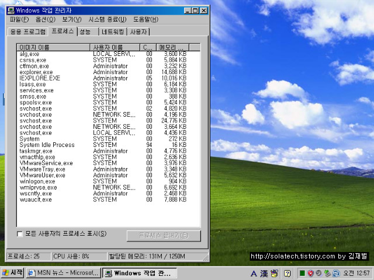The height and width of the screenshot is (280, 374).
Task: Open the green CPU usage tray icon
Action: [302, 273]
